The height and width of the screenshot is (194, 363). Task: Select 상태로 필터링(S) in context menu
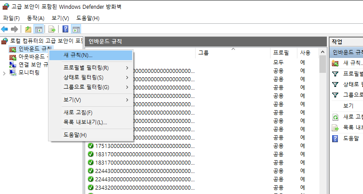pos(91,78)
